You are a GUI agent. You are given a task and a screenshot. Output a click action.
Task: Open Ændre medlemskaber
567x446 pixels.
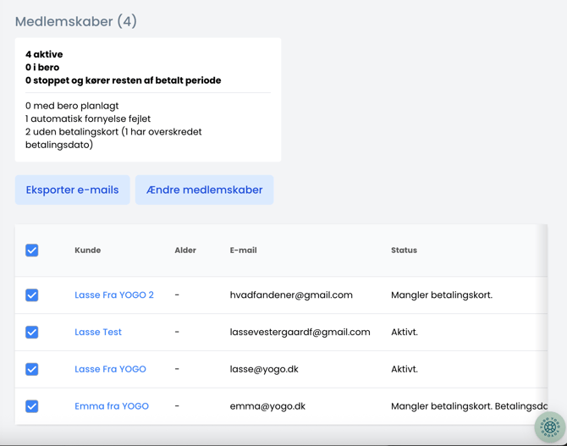[x=204, y=190]
